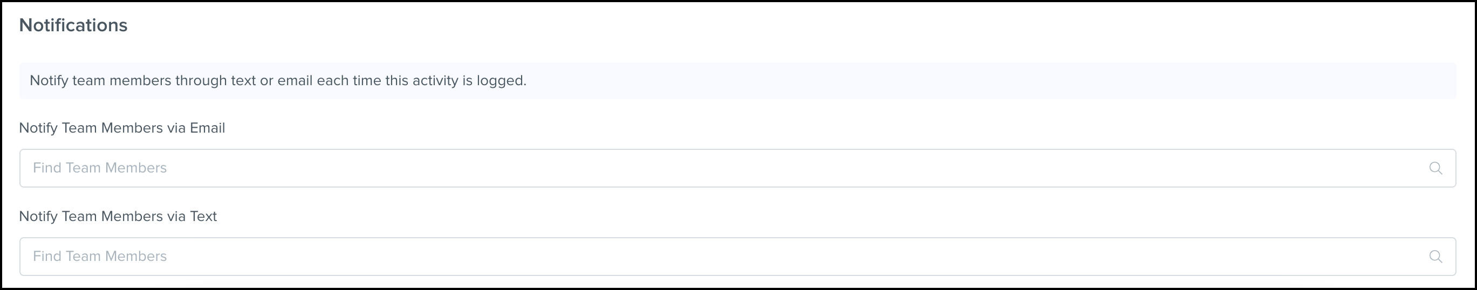Screen dimensions: 1477x290
Task: Open the team member lookup for email notifications
Action: (x=737, y=168)
